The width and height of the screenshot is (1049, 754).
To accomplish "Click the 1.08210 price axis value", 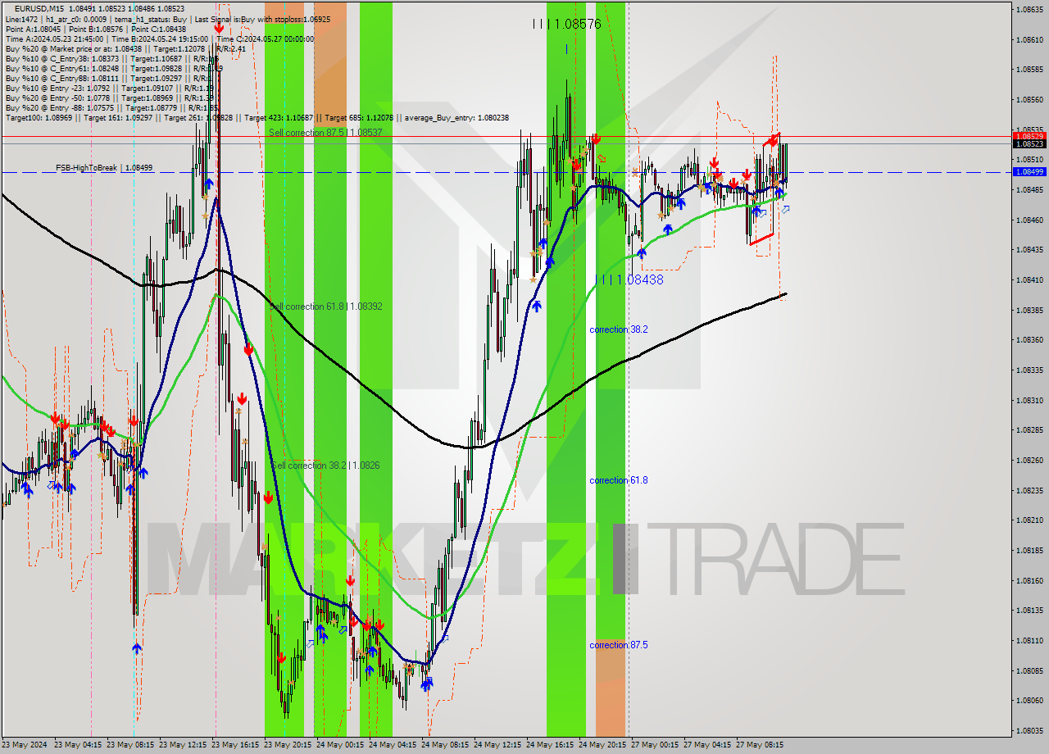I will click(x=1029, y=520).
